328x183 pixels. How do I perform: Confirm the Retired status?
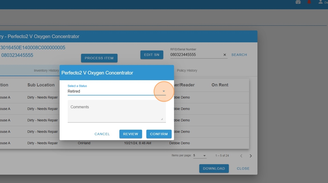coord(159,134)
